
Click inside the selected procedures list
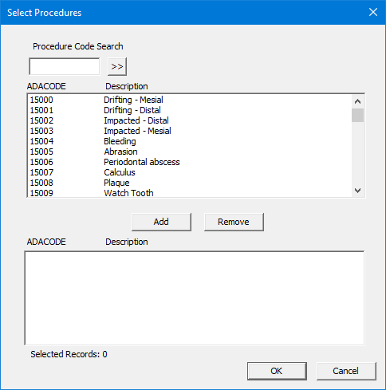195,298
